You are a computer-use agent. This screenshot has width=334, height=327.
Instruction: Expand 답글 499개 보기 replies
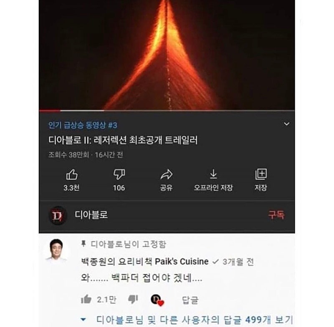pos(195,320)
